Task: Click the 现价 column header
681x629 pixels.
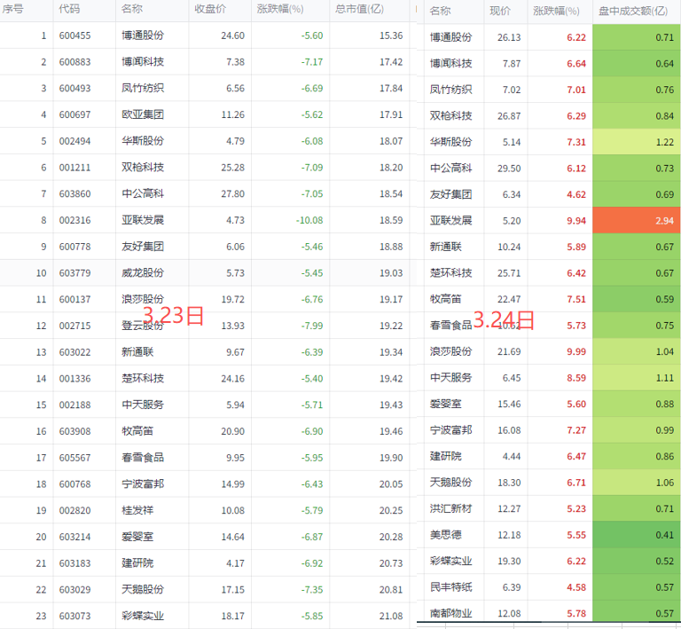Action: 500,11
